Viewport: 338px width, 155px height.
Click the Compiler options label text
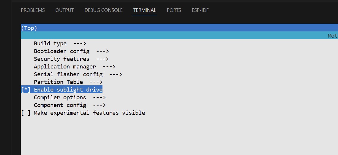[60, 98]
